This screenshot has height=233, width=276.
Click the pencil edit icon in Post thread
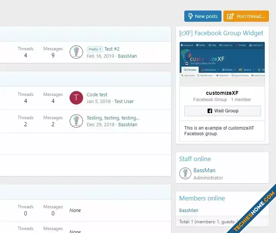[x=231, y=16]
